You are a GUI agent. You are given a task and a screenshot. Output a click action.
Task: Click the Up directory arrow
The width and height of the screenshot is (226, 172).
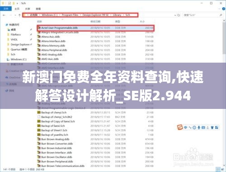(x=19, y=15)
